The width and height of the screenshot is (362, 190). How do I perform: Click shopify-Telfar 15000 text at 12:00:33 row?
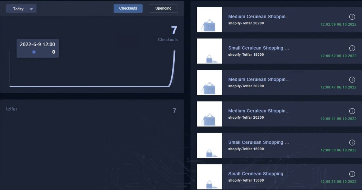tap(246, 180)
